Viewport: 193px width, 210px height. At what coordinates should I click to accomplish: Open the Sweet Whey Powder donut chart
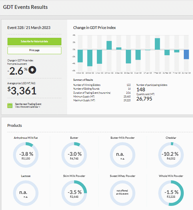click(x=122, y=193)
